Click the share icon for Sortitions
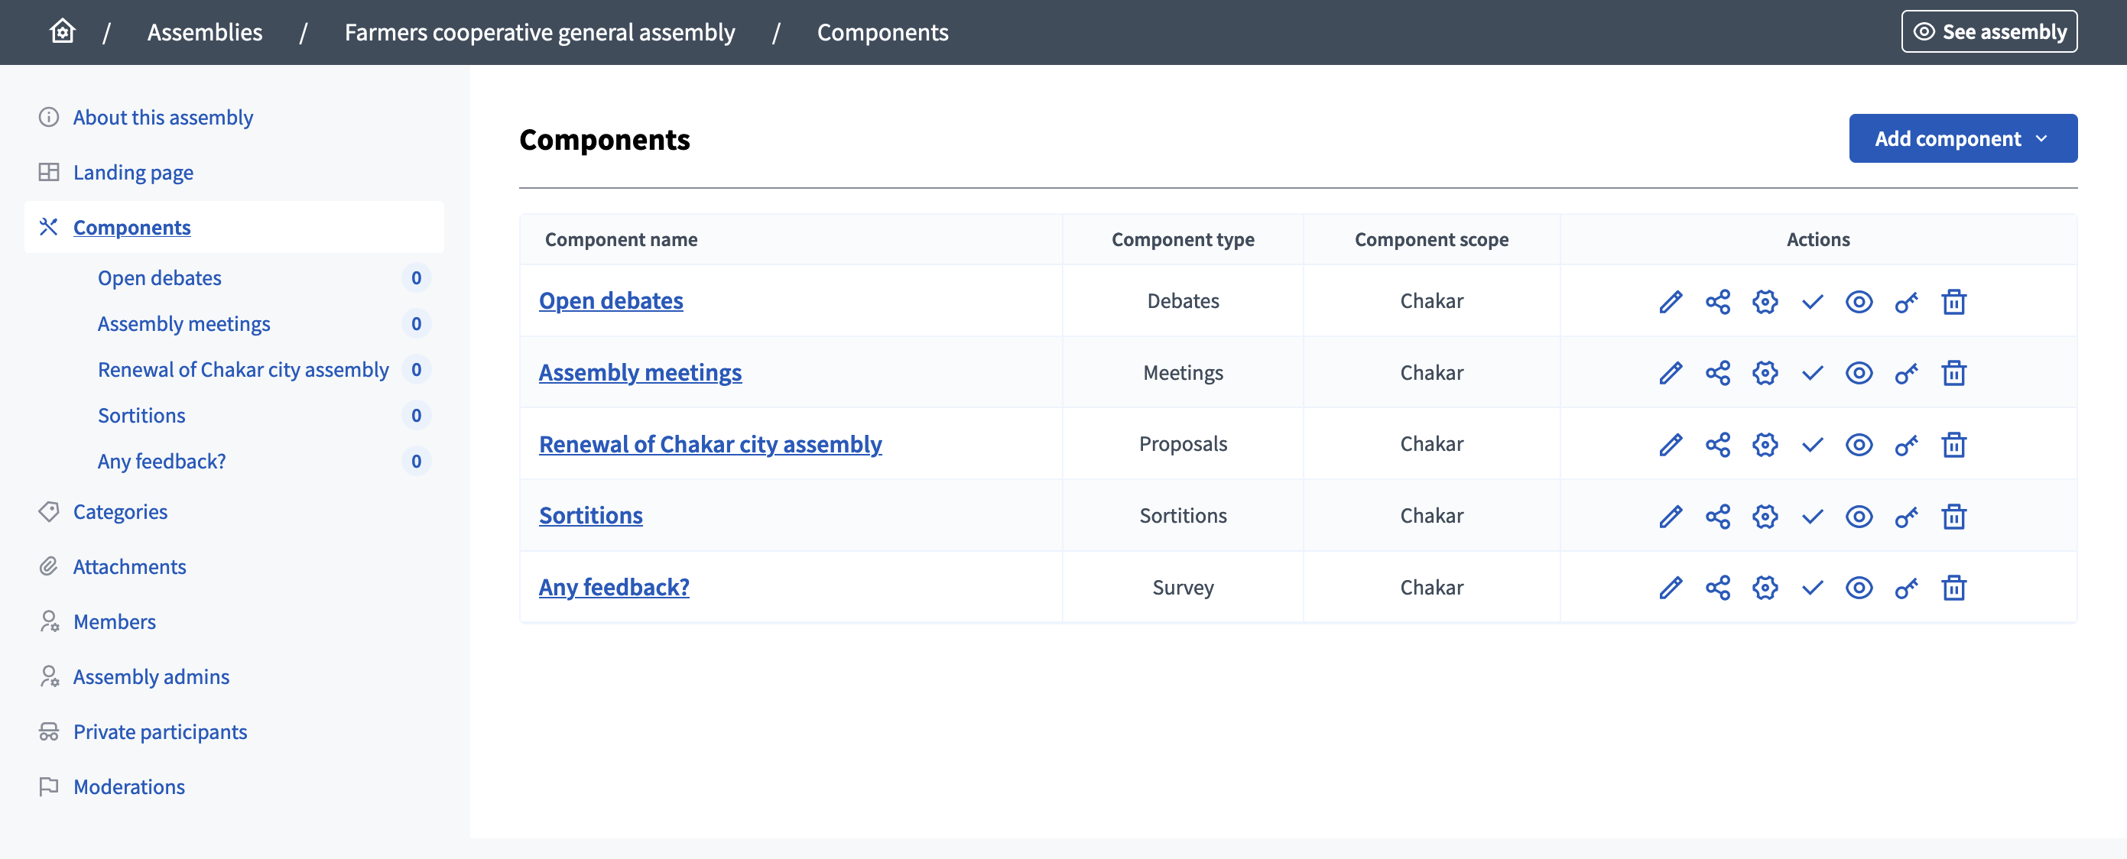 1716,514
